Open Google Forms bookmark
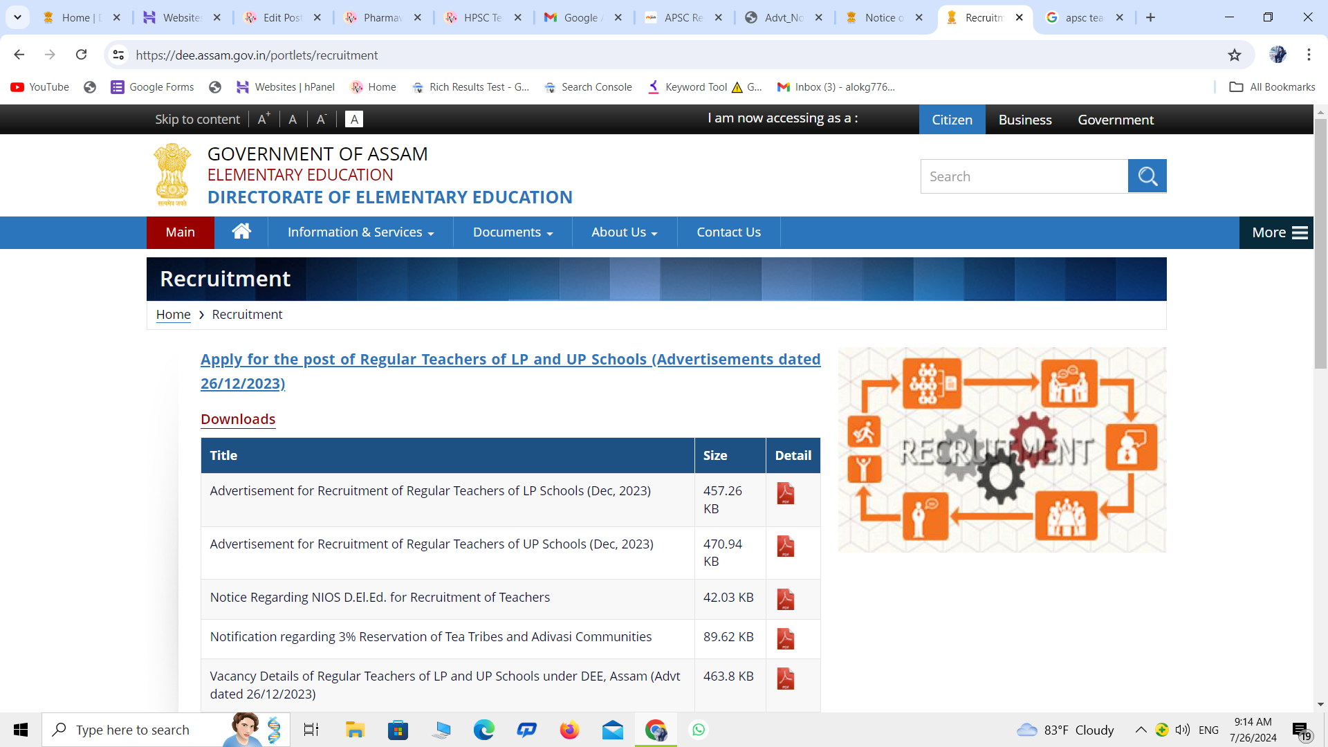 [x=152, y=87]
